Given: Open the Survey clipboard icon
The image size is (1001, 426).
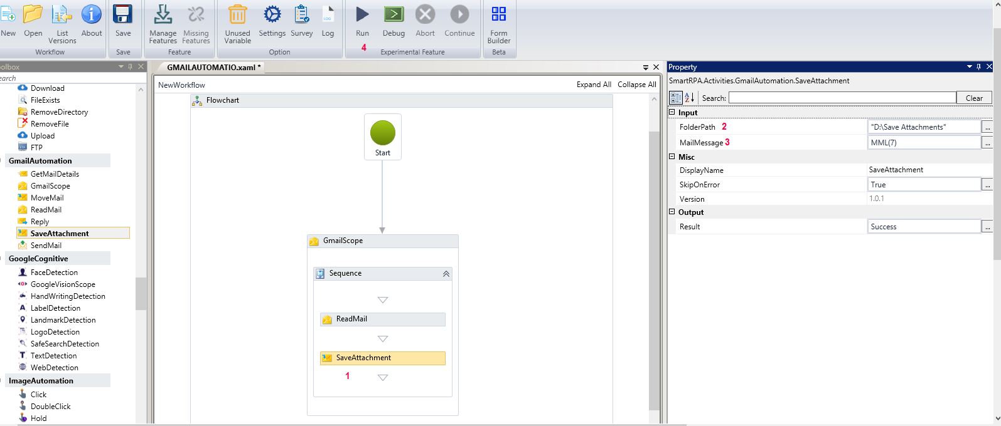Looking at the screenshot, I should point(301,14).
